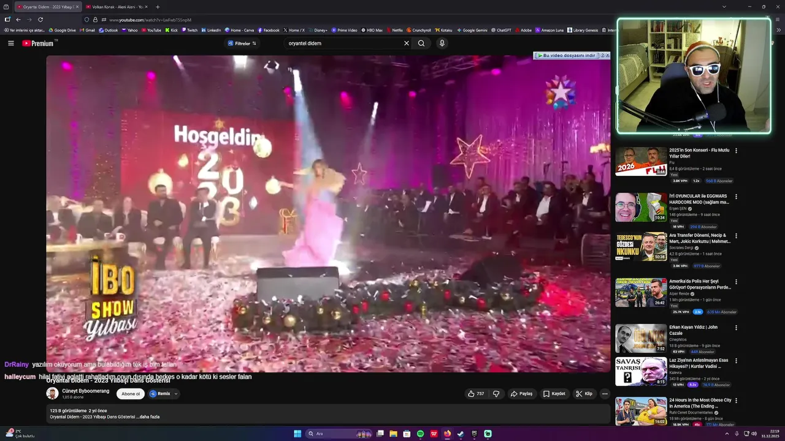Open options for Ara Transfer Dönemi video
The image size is (785, 441).
(736, 236)
